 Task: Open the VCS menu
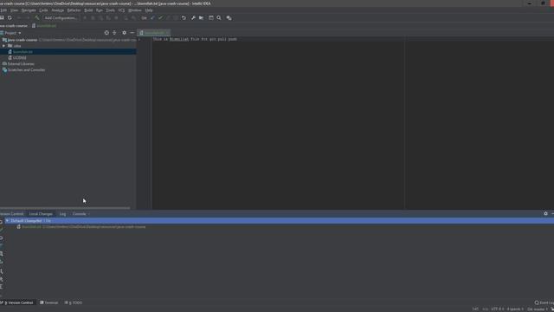121,10
